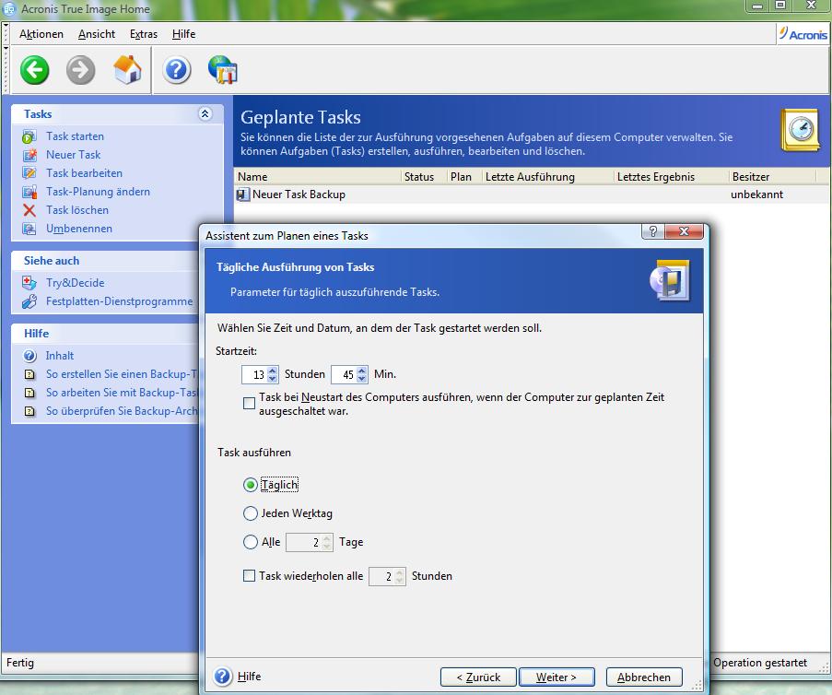Open the Extras menu
832x695 pixels.
click(144, 34)
